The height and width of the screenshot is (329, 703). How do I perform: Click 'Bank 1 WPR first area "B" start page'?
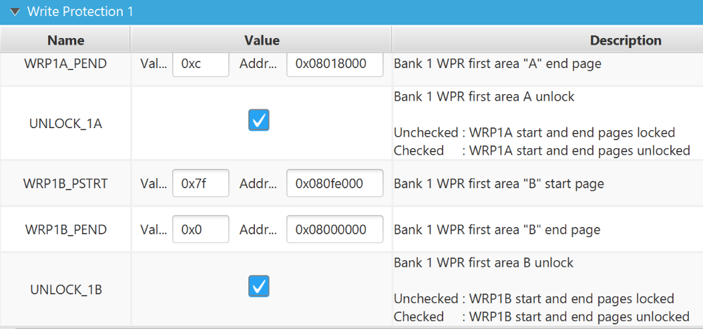click(x=499, y=184)
